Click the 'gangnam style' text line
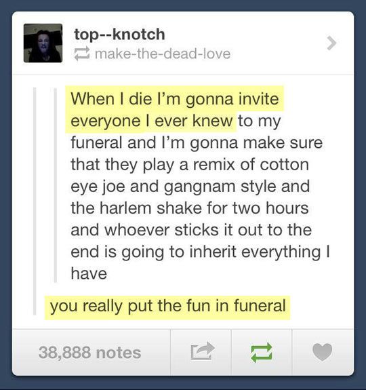The height and width of the screenshot is (390, 366). pyautogui.click(x=190, y=187)
